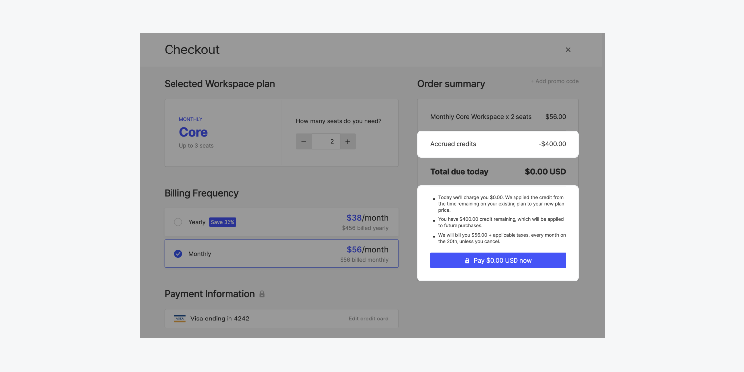Click the Payment Information heading
744x372 pixels.
(210, 294)
